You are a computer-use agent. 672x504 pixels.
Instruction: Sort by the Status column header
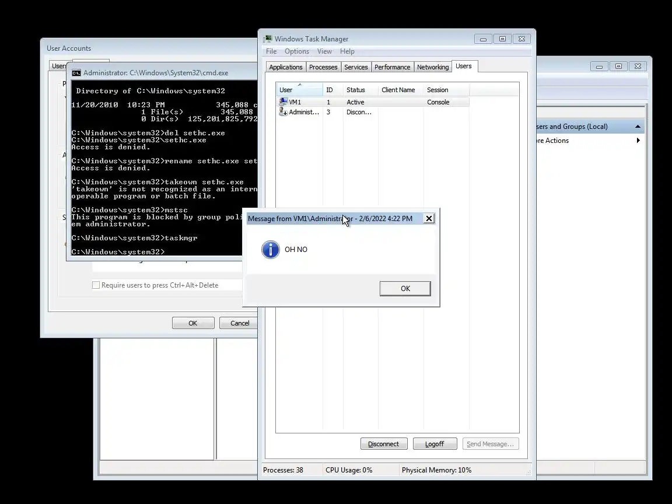tap(360, 90)
